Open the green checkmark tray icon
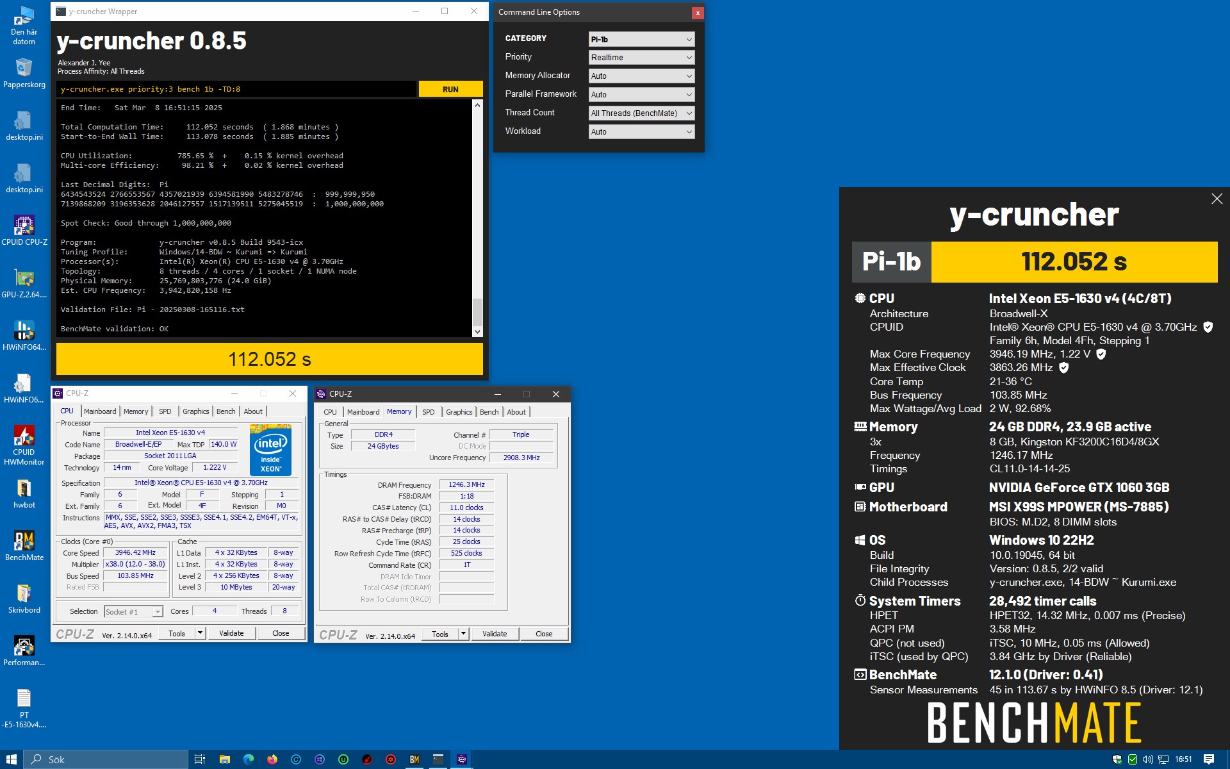1230x769 pixels. coord(1133,759)
